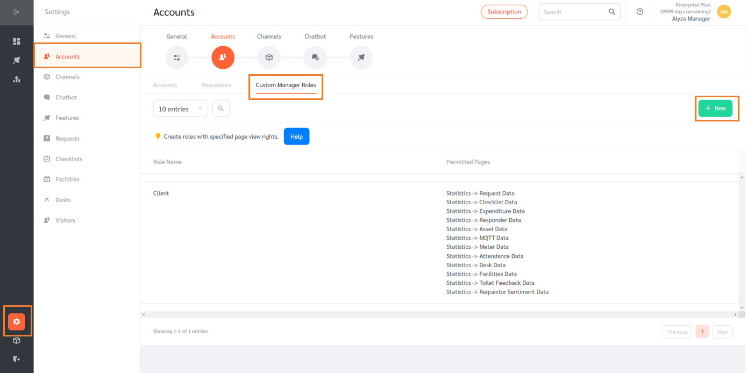Image resolution: width=747 pixels, height=373 pixels.
Task: Open the Alyza Manager profile avatar menu
Action: (724, 11)
